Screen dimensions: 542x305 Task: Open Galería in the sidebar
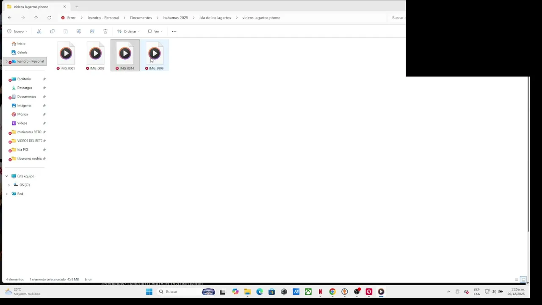click(x=22, y=53)
